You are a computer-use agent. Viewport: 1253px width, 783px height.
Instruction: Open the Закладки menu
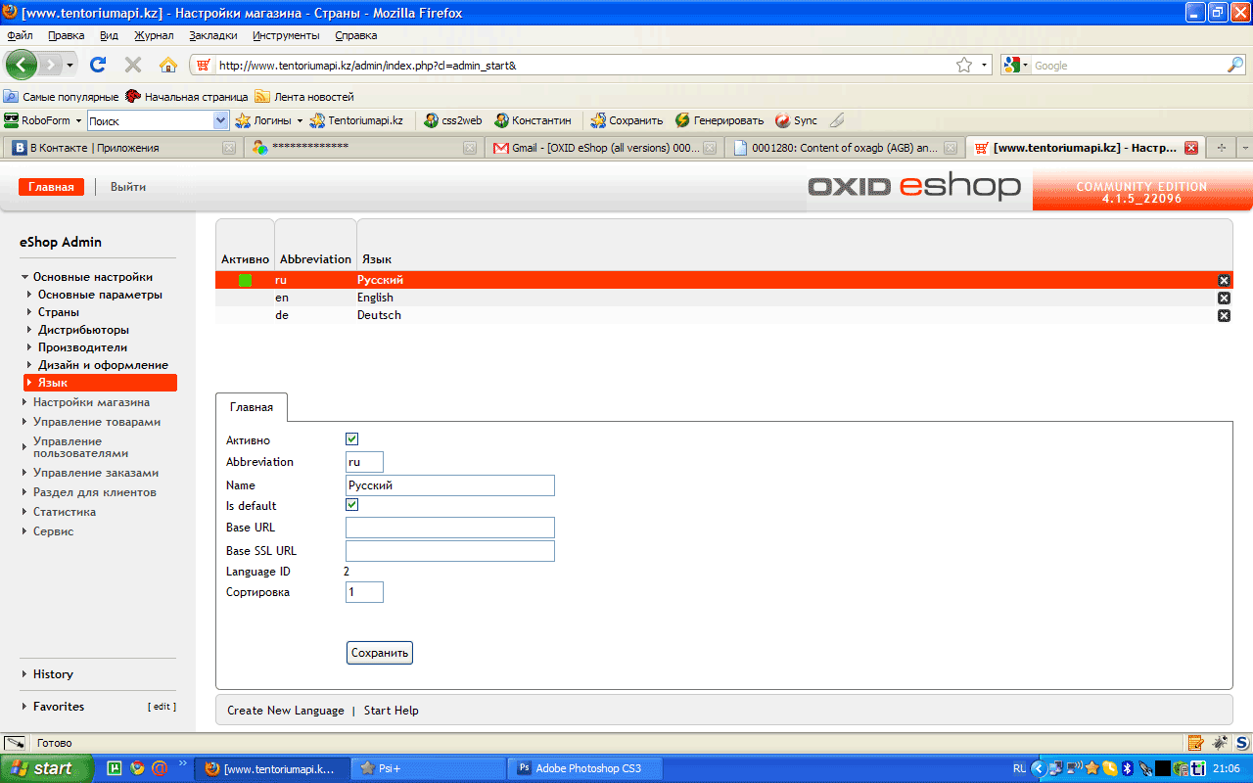212,35
